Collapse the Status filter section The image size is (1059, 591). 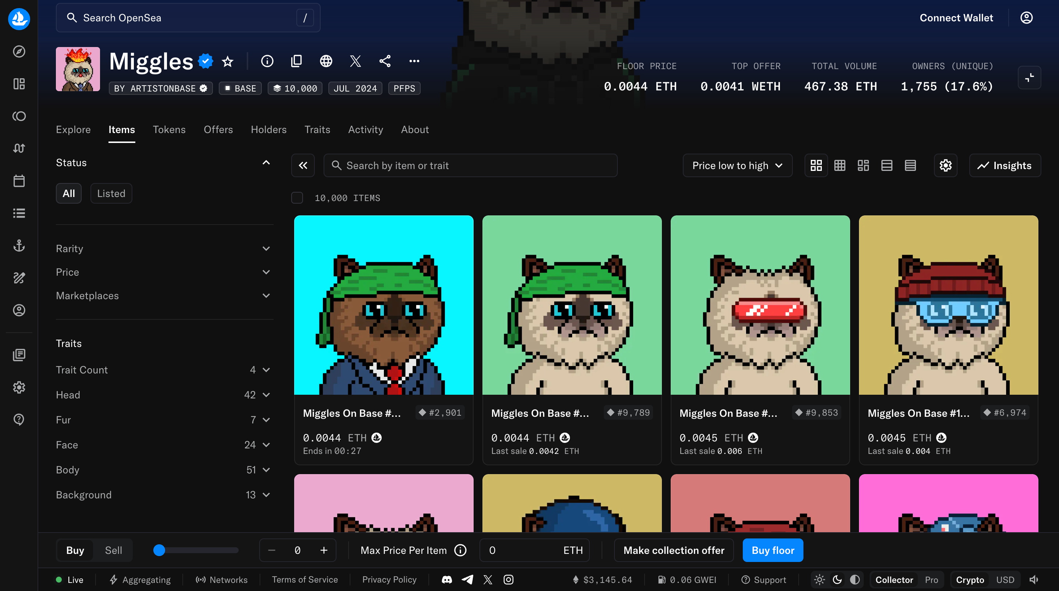click(266, 163)
